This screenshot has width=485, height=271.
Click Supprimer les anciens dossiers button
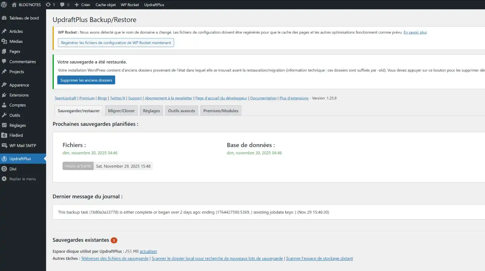click(x=86, y=80)
